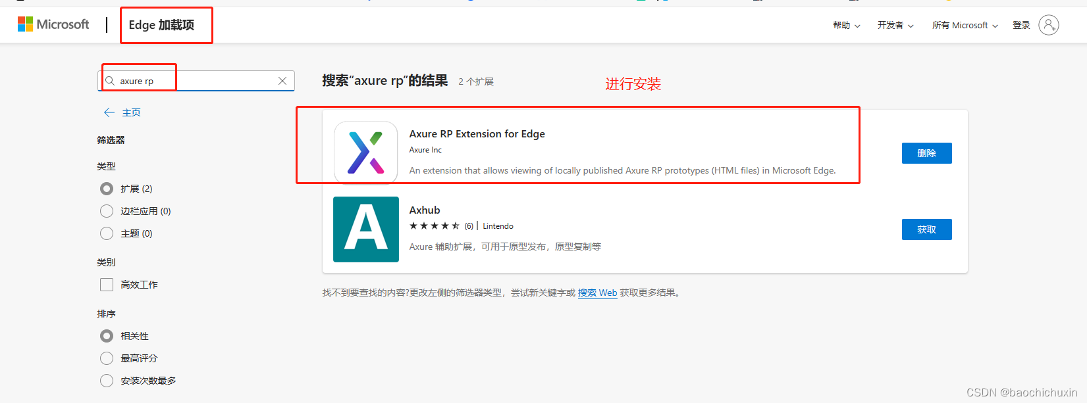The height and width of the screenshot is (403, 1087).
Task: Open the Axure RP extension logo
Action: click(x=366, y=153)
